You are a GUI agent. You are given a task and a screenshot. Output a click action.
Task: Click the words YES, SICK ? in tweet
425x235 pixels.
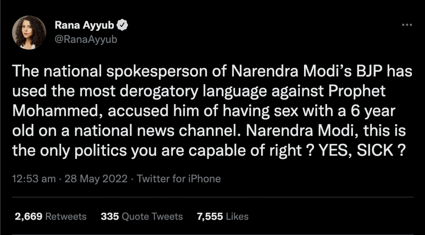point(357,151)
